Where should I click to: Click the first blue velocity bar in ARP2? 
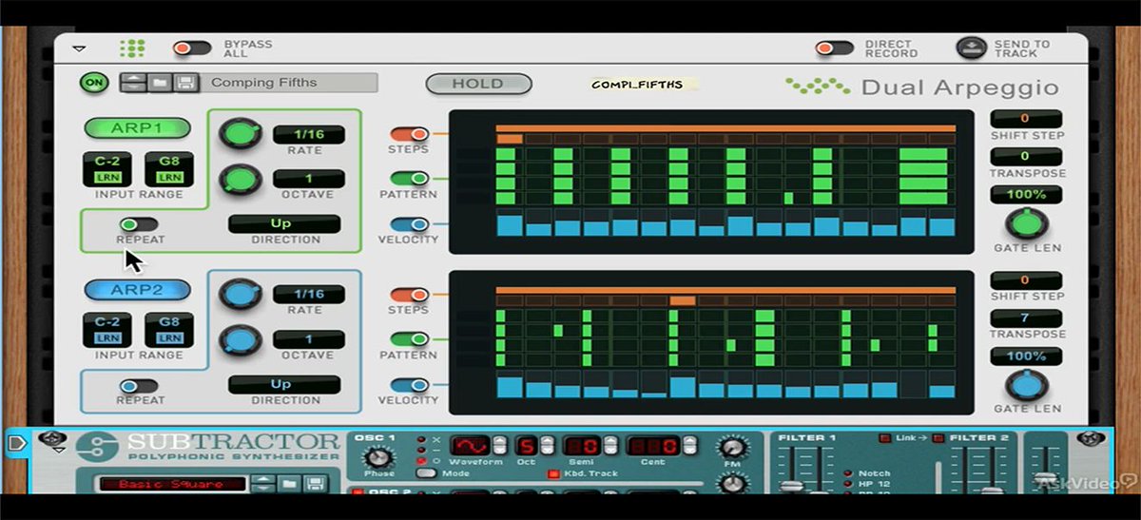510,387
